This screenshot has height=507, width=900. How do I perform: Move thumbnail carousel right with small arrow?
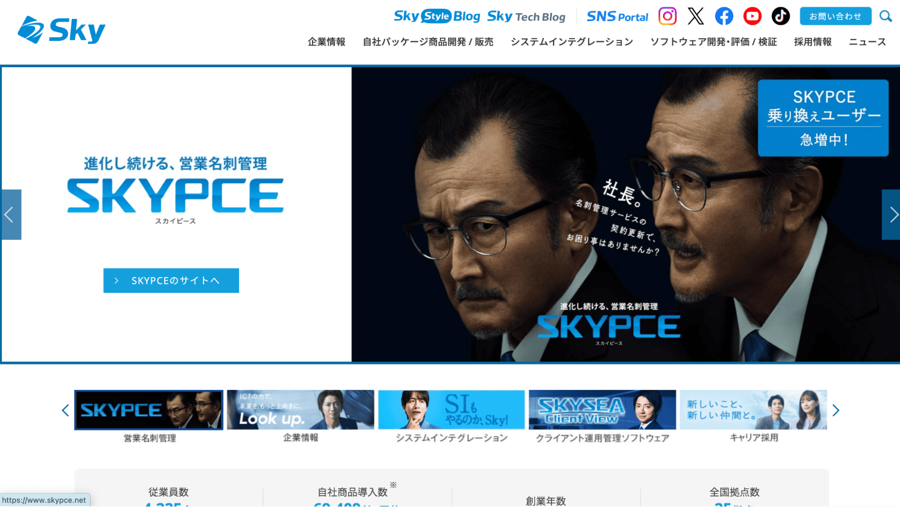tap(836, 410)
